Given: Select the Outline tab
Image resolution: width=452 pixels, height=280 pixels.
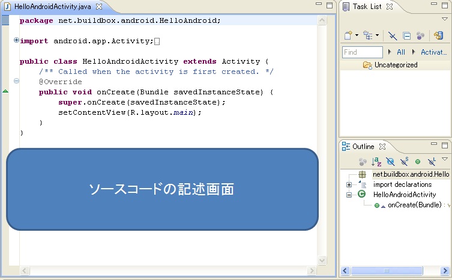Looking at the screenshot, I should 363,147.
